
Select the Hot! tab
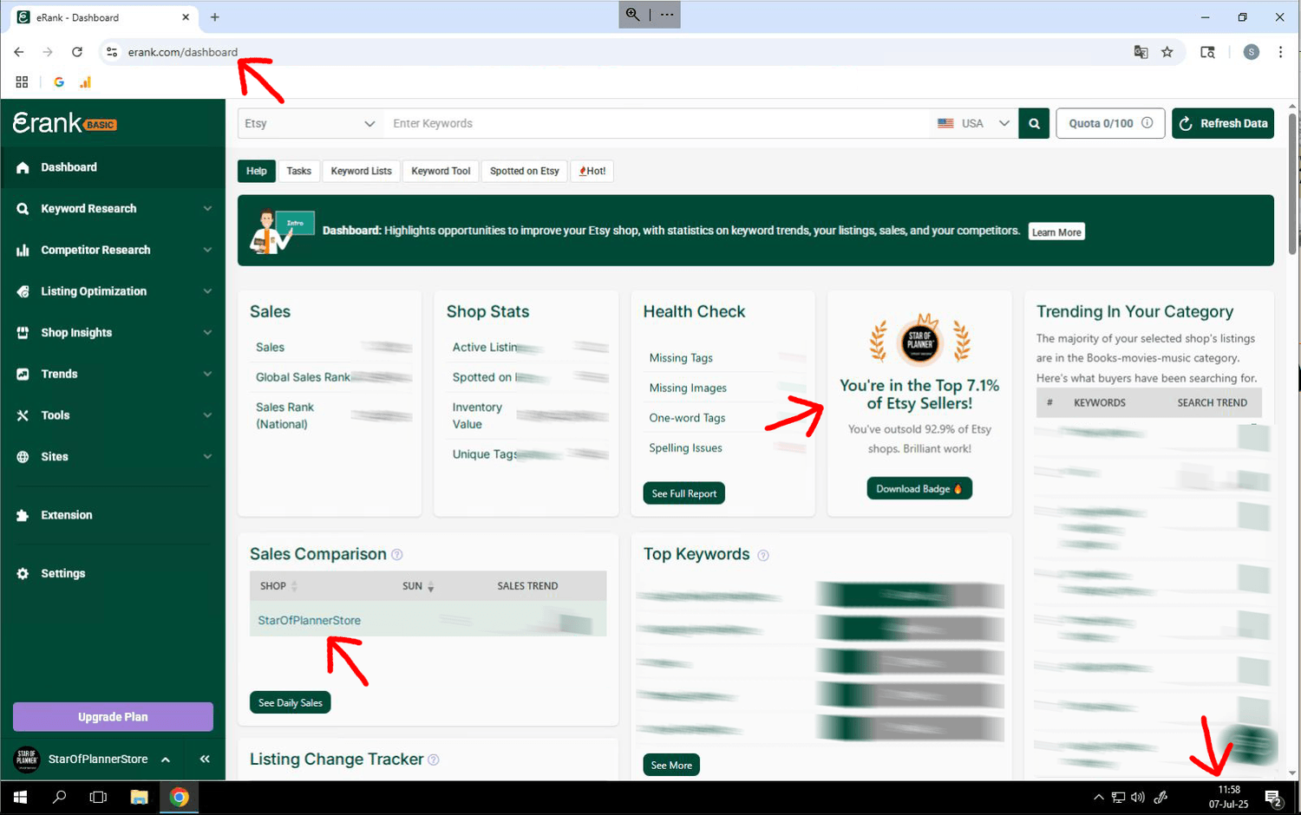coord(592,171)
